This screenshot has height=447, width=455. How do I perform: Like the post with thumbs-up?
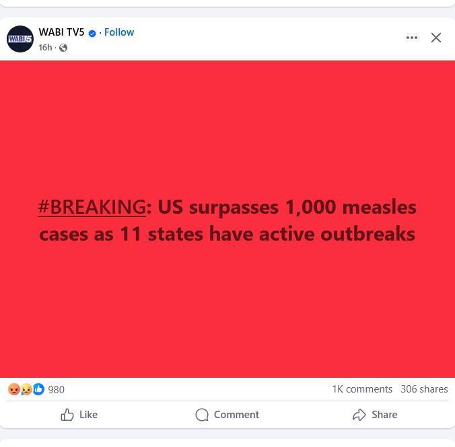click(79, 415)
